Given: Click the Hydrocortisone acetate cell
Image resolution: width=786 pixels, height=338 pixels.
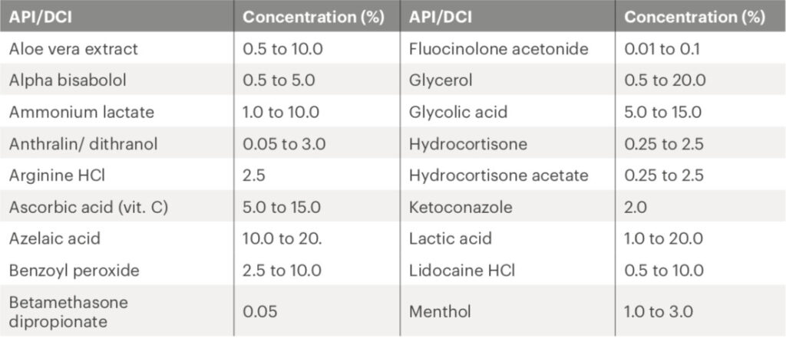Looking at the screenshot, I should click(498, 176).
